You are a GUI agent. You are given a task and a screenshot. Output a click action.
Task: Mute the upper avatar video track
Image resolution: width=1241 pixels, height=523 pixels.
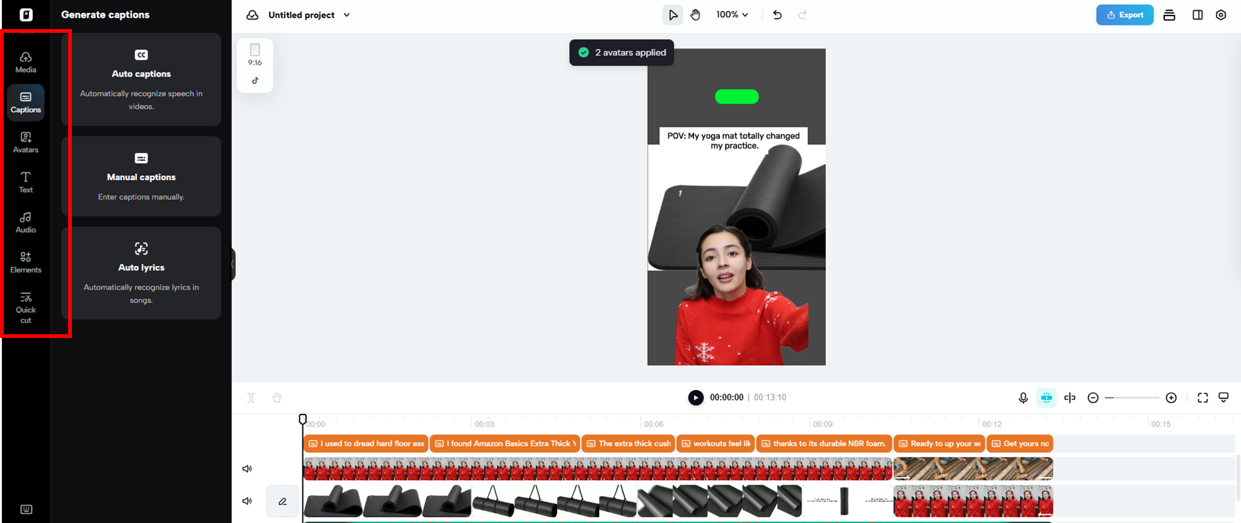click(x=247, y=469)
